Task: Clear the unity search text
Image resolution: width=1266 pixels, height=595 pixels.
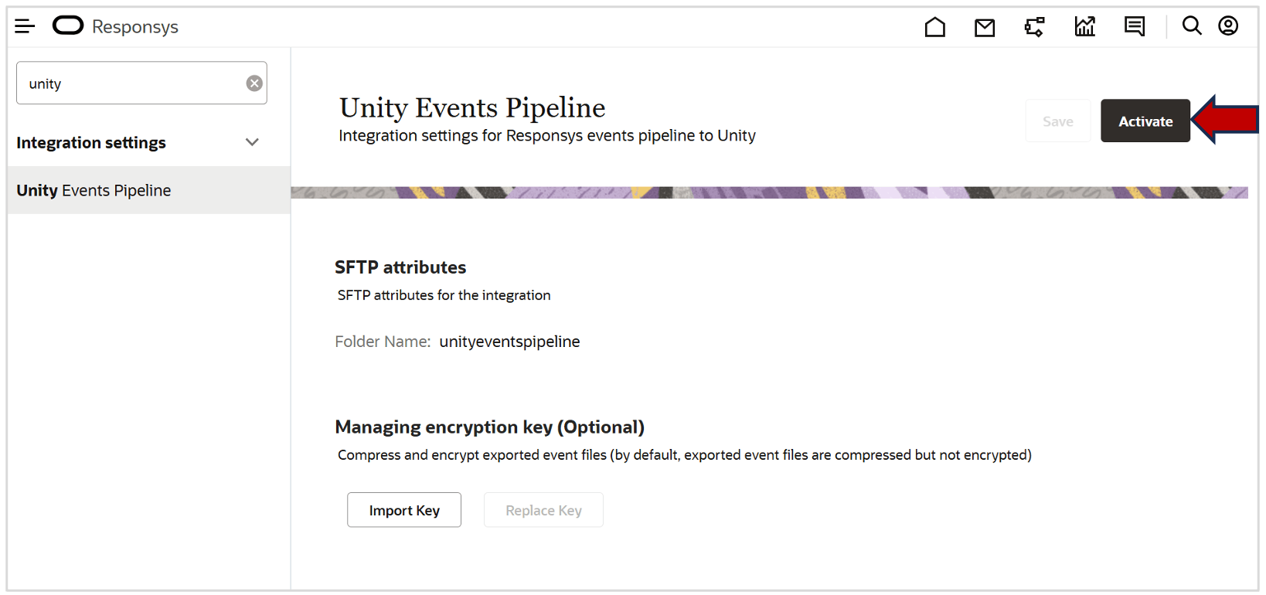Action: pyautogui.click(x=254, y=83)
